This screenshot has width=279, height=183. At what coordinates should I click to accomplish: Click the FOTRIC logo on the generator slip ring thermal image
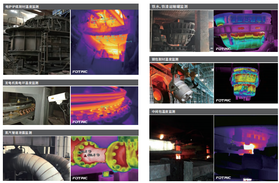80,122
